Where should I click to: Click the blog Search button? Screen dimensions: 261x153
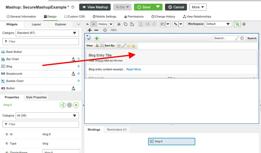click(252, 38)
